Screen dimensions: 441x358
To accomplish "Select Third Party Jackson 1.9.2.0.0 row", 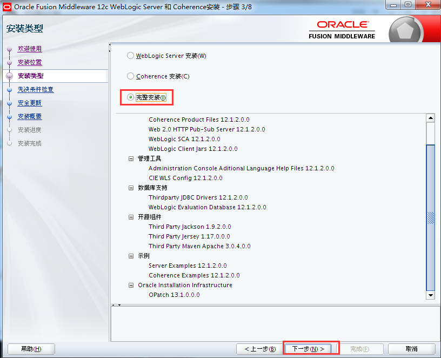I will (190, 227).
